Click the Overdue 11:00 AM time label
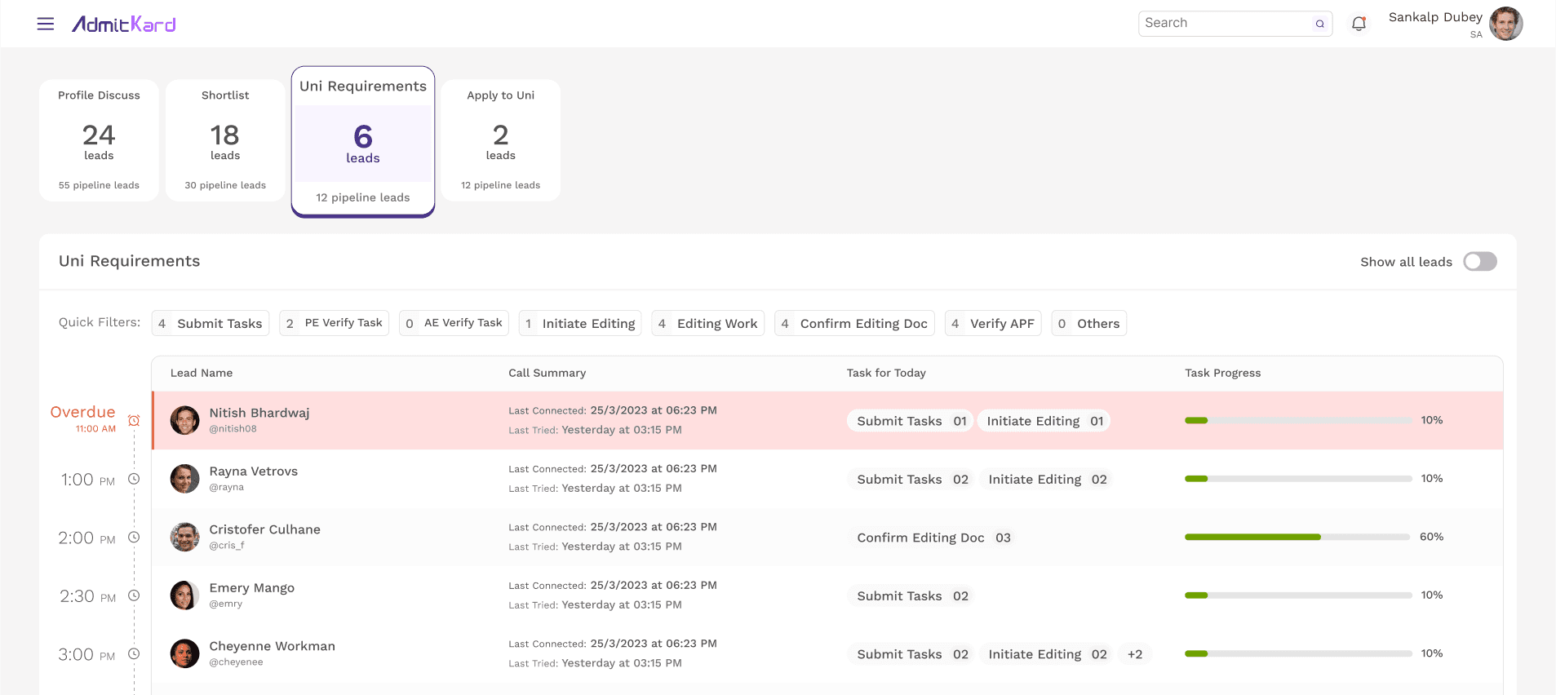 83,418
